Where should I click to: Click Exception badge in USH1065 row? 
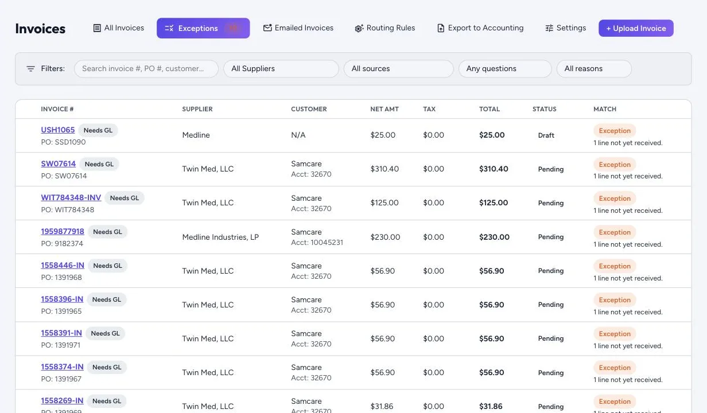[615, 131]
